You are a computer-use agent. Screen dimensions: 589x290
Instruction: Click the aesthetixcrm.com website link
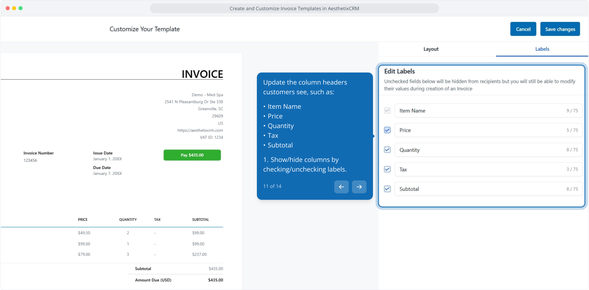(200, 130)
